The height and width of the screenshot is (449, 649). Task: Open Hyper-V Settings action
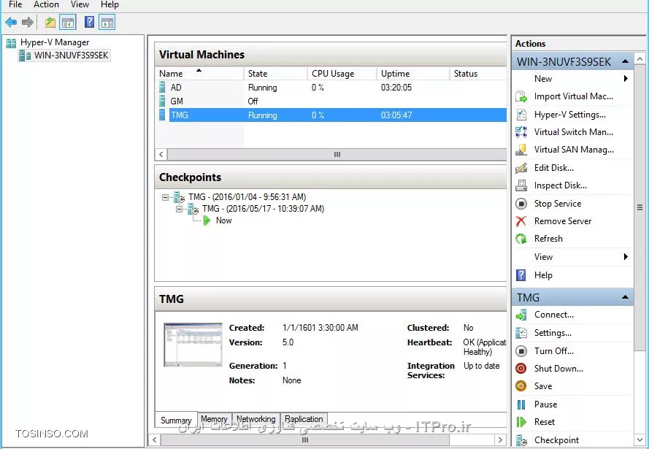570,114
